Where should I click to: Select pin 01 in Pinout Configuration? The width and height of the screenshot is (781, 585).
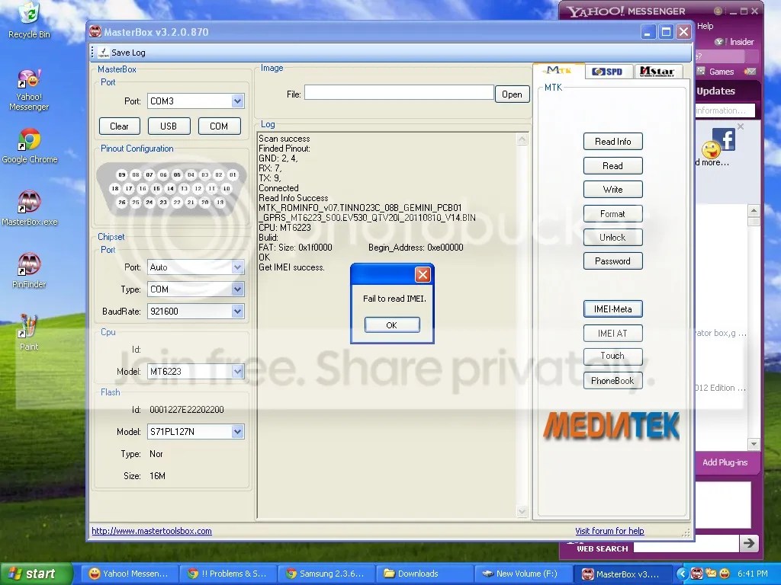(x=233, y=174)
